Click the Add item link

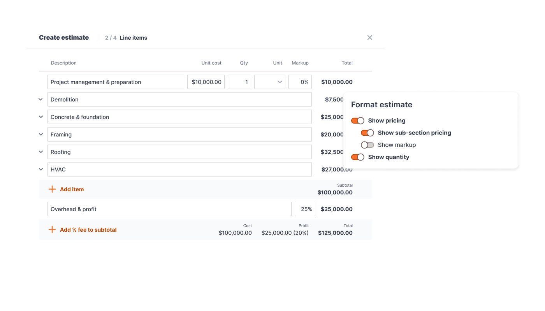(x=72, y=189)
